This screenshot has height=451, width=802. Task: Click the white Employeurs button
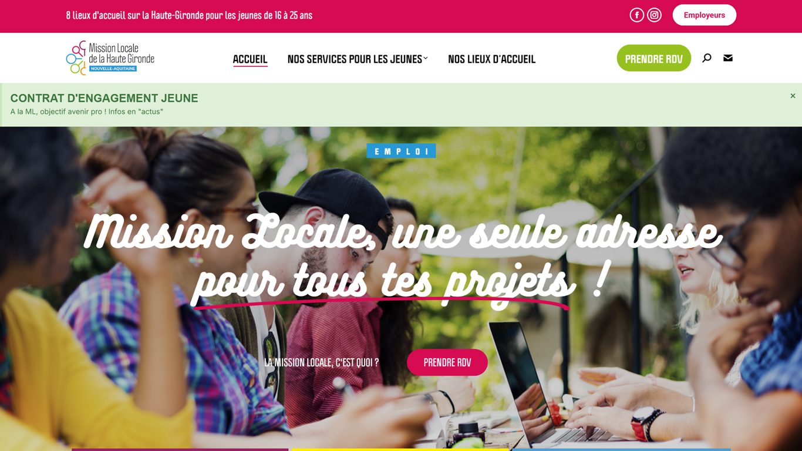705,15
